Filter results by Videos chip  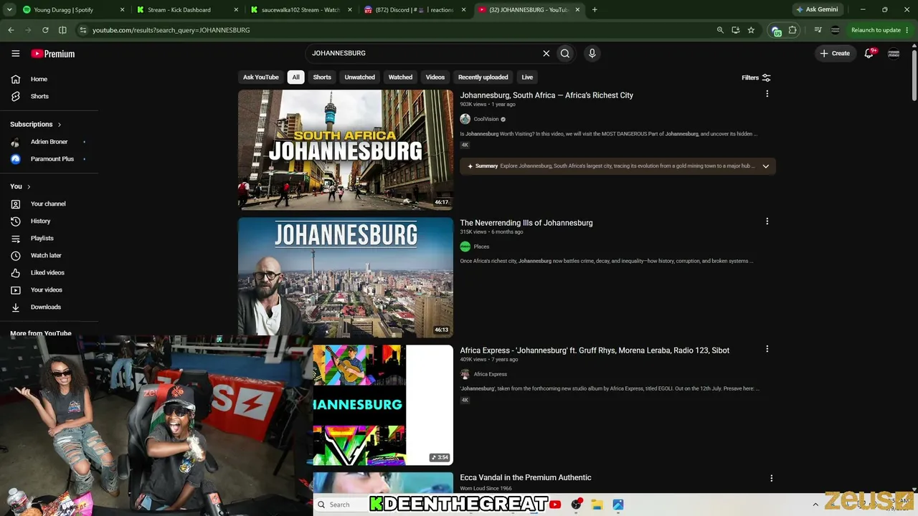coord(435,77)
